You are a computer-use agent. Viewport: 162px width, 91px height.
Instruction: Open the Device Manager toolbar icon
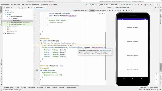click(148, 5)
